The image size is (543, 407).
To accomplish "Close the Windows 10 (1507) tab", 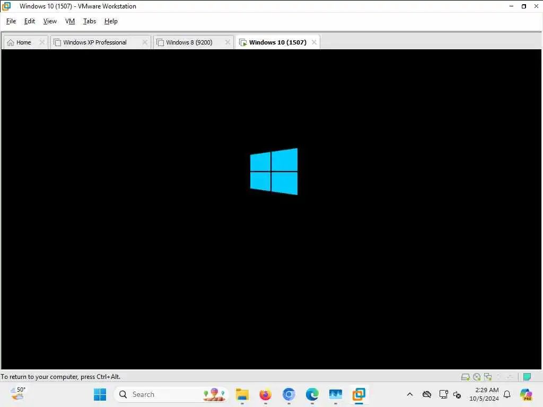I will (x=314, y=42).
